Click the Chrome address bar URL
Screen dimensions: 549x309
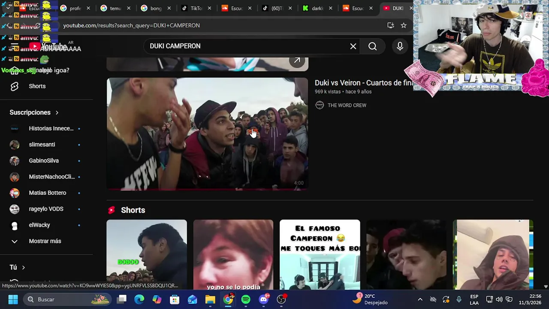pos(131,25)
